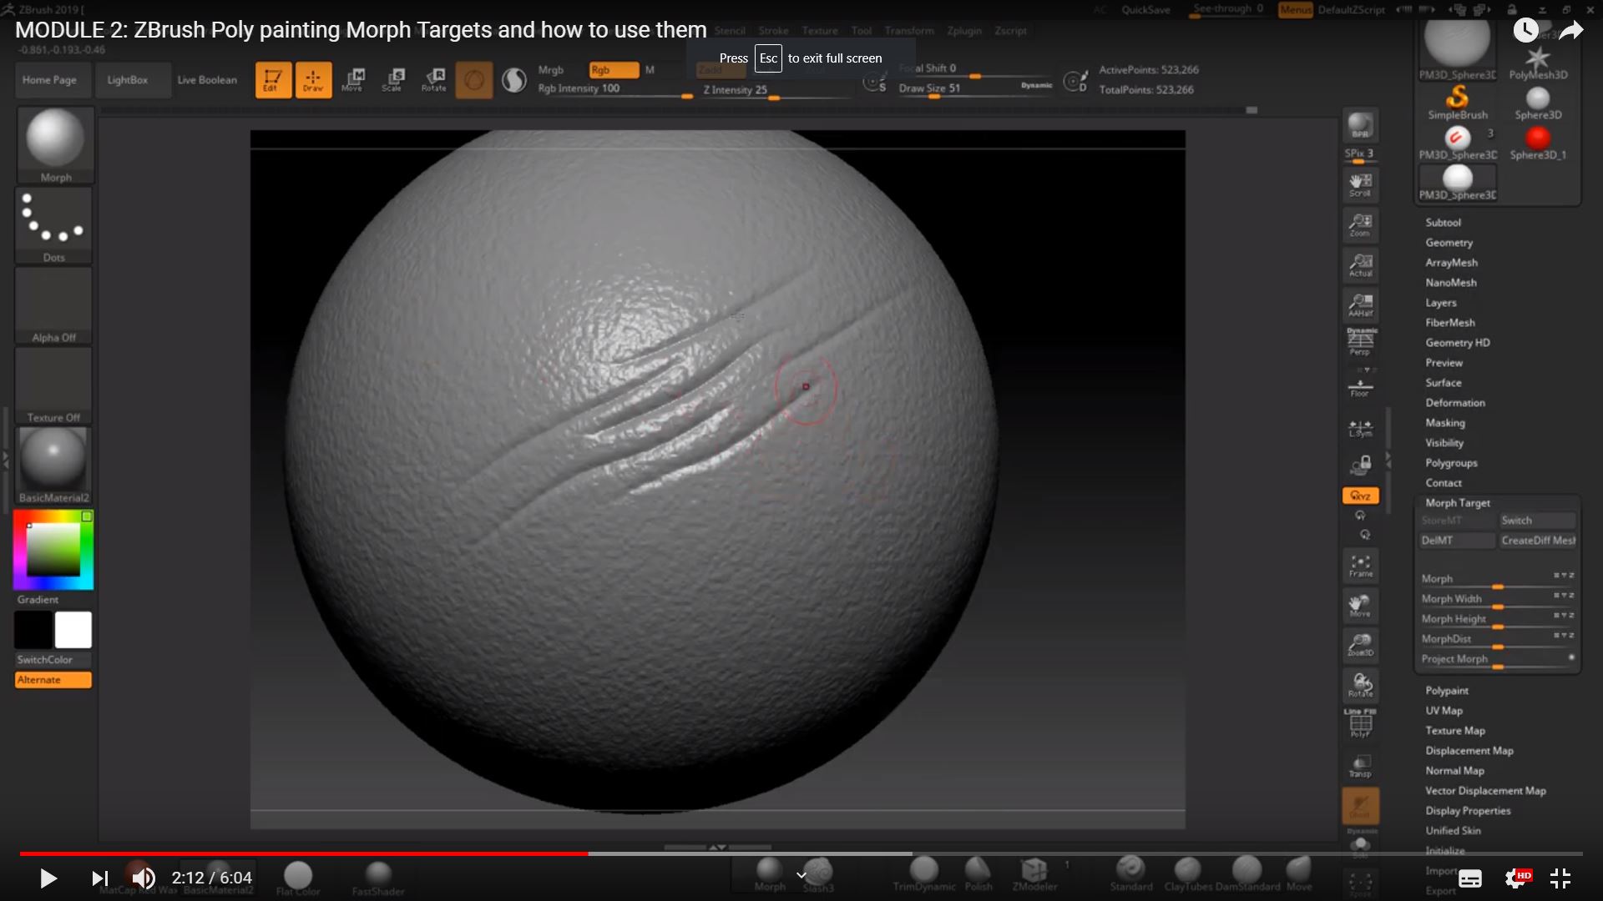The height and width of the screenshot is (901, 1603).
Task: Toggle the Floor grid
Action: click(1360, 386)
